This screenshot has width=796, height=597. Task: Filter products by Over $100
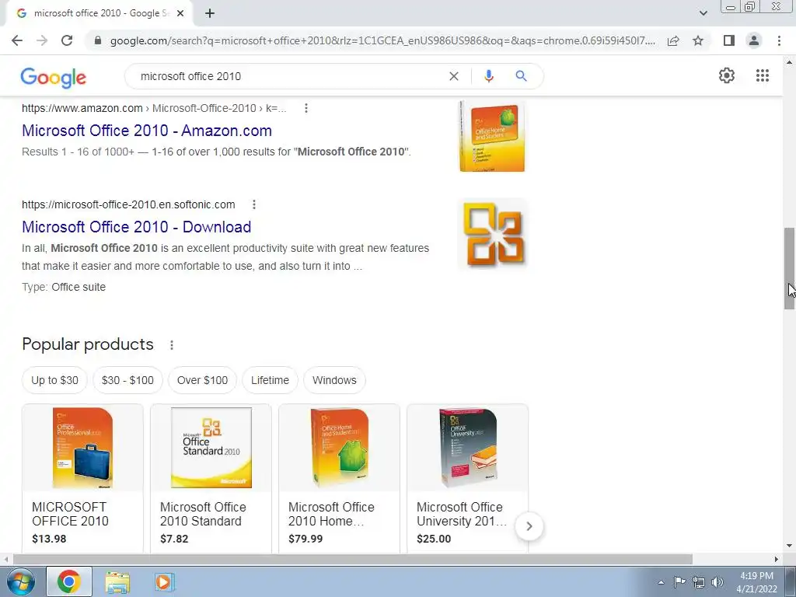tap(203, 380)
